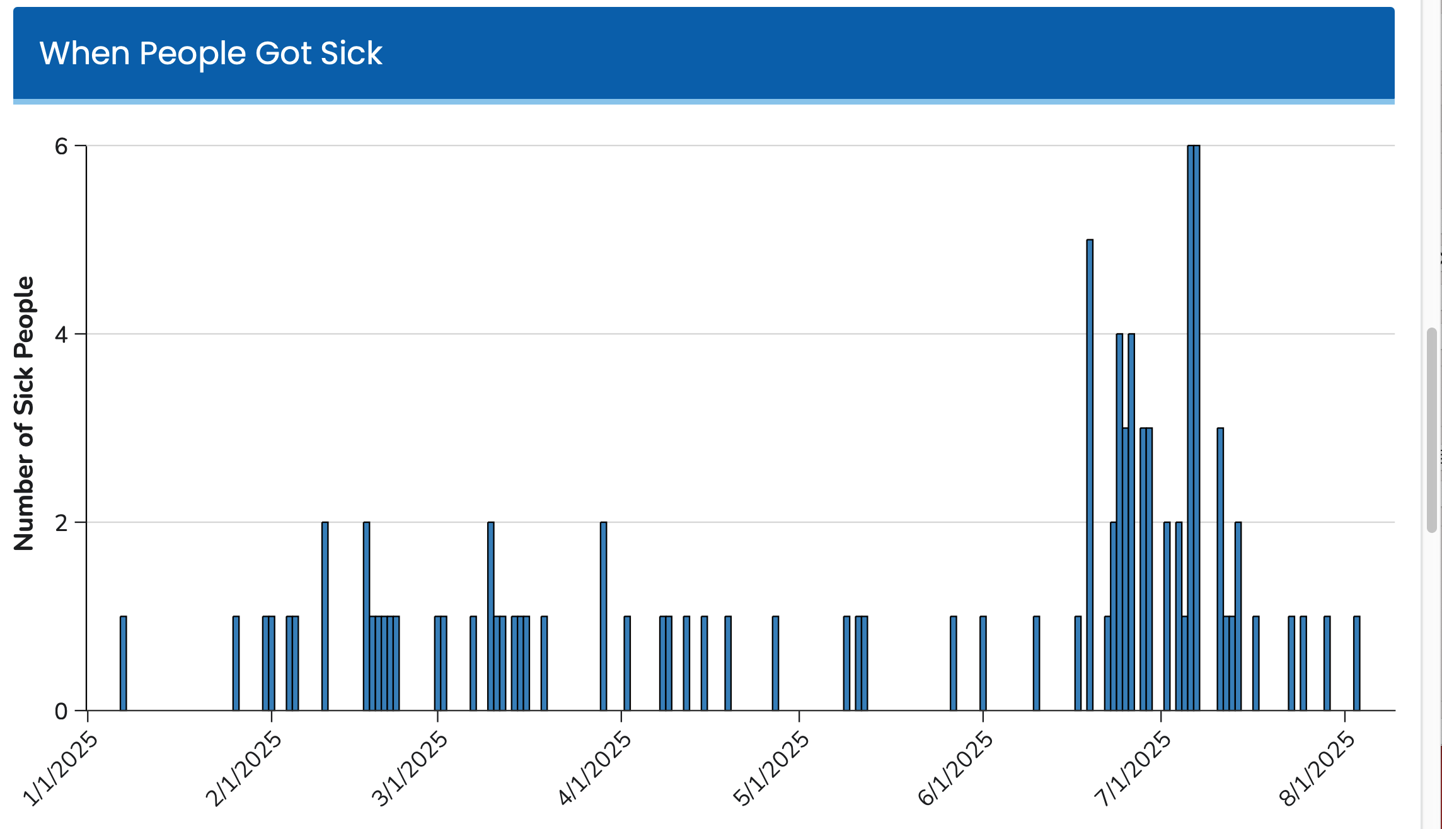This screenshot has height=829, width=1442.
Task: Click the 'Number of Sick People' axis title
Action: [24, 413]
